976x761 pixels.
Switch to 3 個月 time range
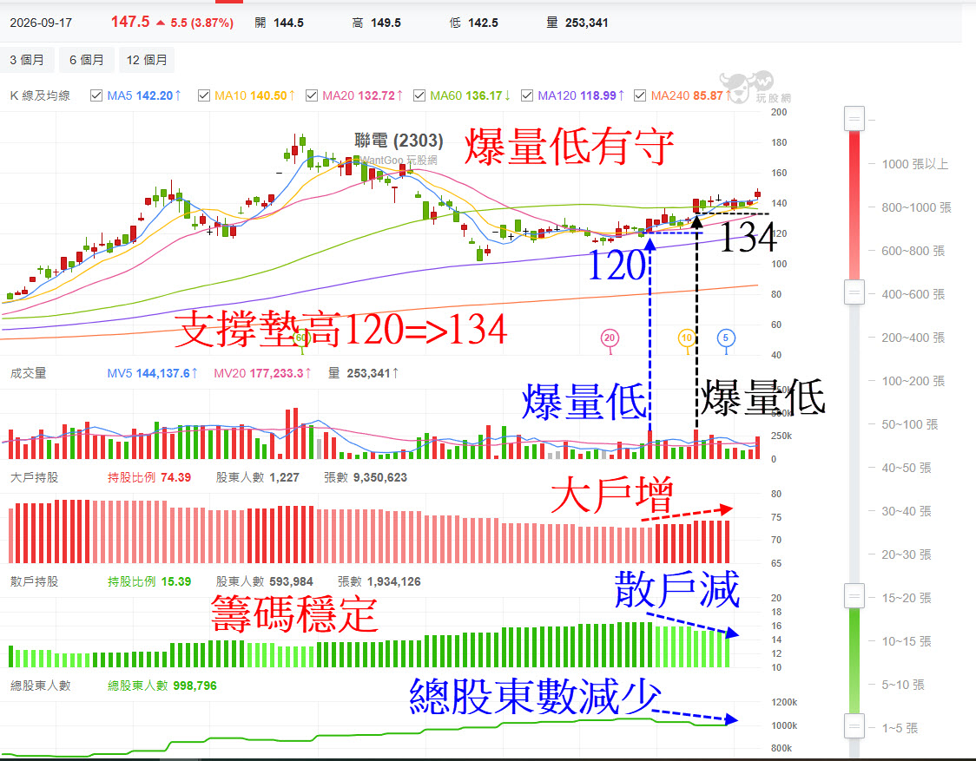coord(27,60)
